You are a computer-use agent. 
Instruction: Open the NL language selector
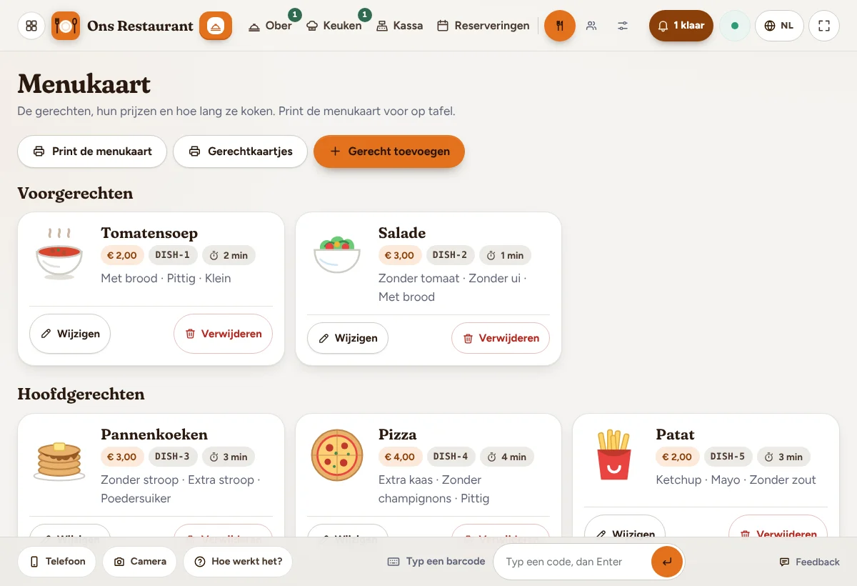coord(779,26)
